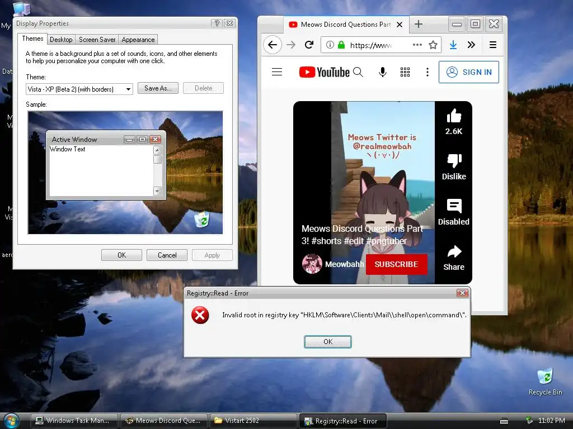Open the Screen Saver tab
Screen dimensions: 573x429
click(x=97, y=40)
